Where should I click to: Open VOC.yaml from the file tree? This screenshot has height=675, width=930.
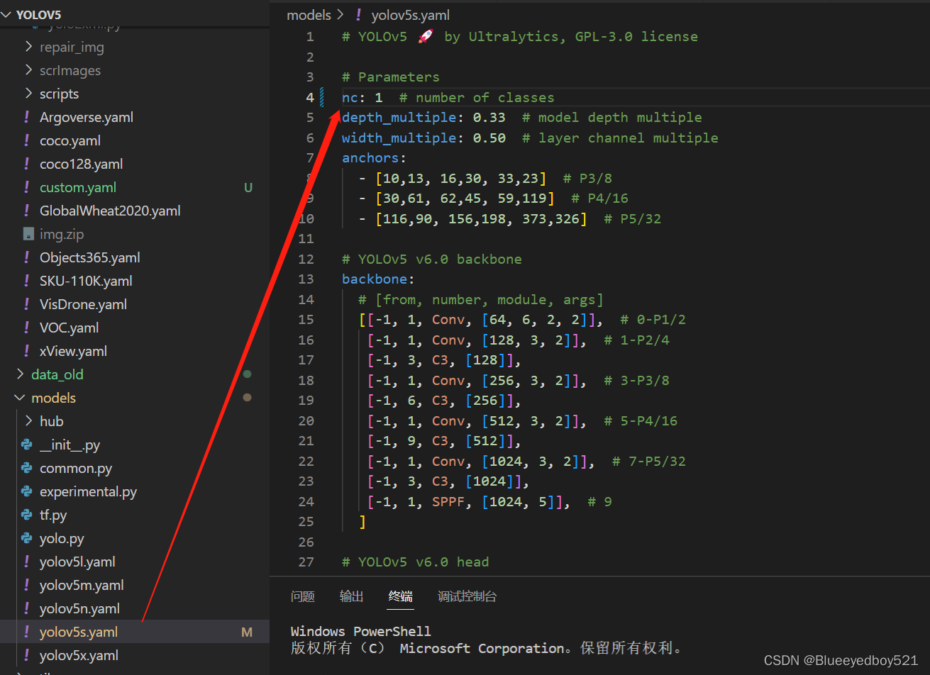coord(69,328)
